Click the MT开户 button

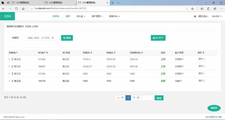click(158, 38)
